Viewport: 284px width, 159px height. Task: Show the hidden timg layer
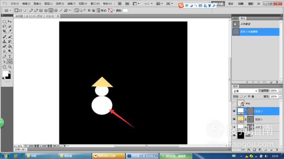pos(234,103)
